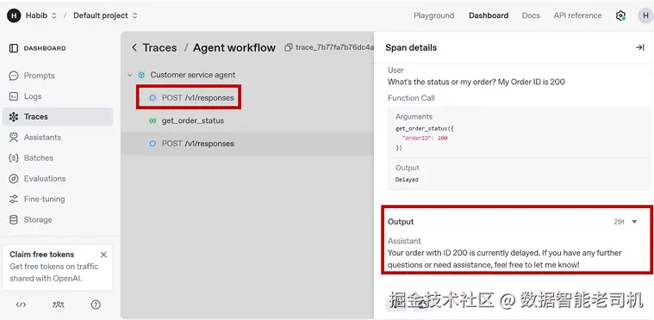Click the Storage database icon
654x320 pixels.
pyautogui.click(x=13, y=219)
